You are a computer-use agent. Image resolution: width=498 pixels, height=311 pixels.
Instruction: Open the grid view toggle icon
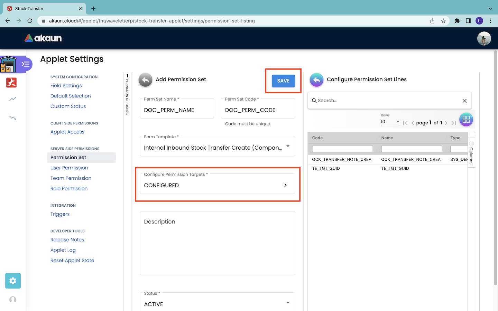(x=466, y=120)
